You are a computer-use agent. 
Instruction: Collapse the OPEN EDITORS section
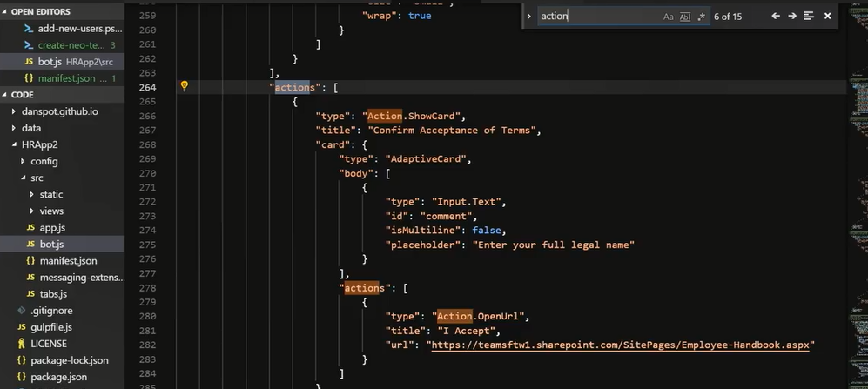pos(5,12)
